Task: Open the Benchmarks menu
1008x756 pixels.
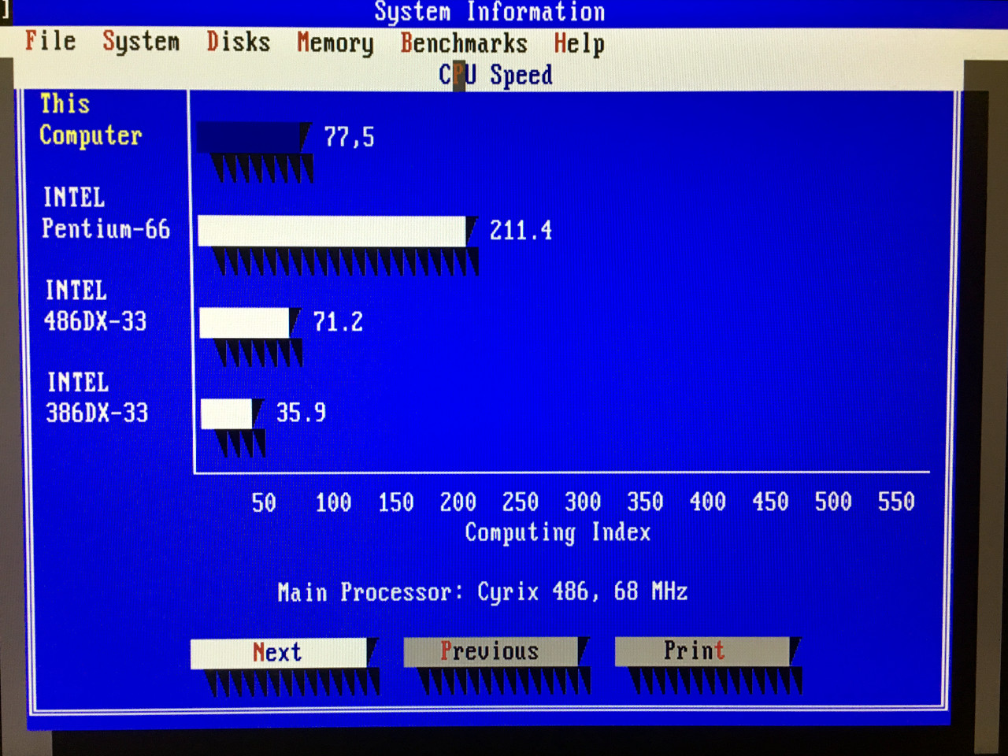Action: [x=463, y=43]
